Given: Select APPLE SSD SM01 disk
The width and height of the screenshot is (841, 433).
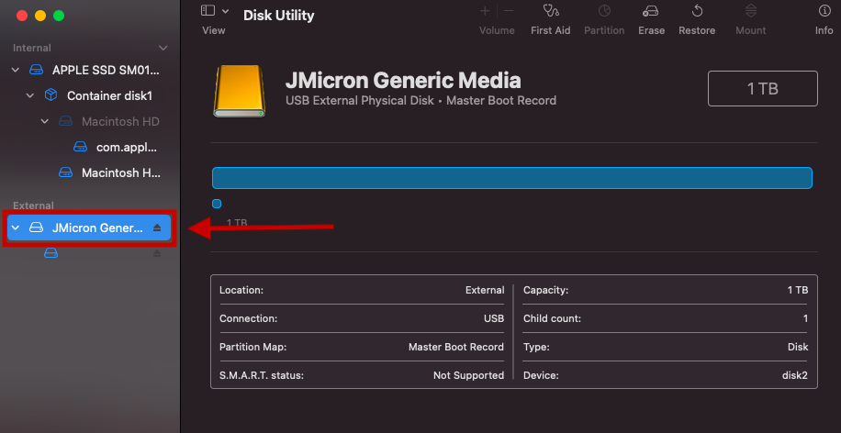Looking at the screenshot, I should pos(107,71).
